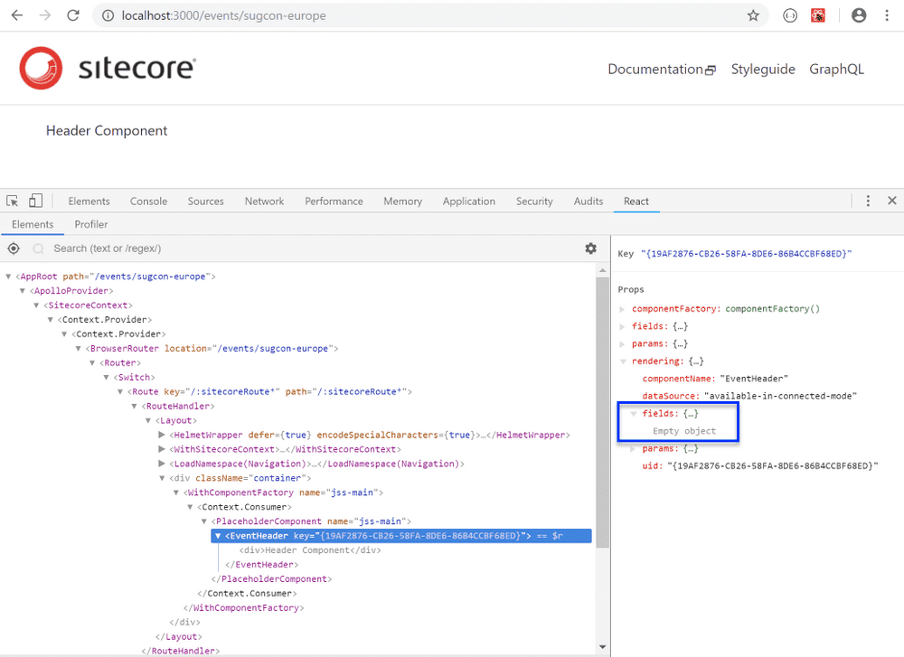
Task: Collapse the rendering props object
Action: (x=622, y=361)
